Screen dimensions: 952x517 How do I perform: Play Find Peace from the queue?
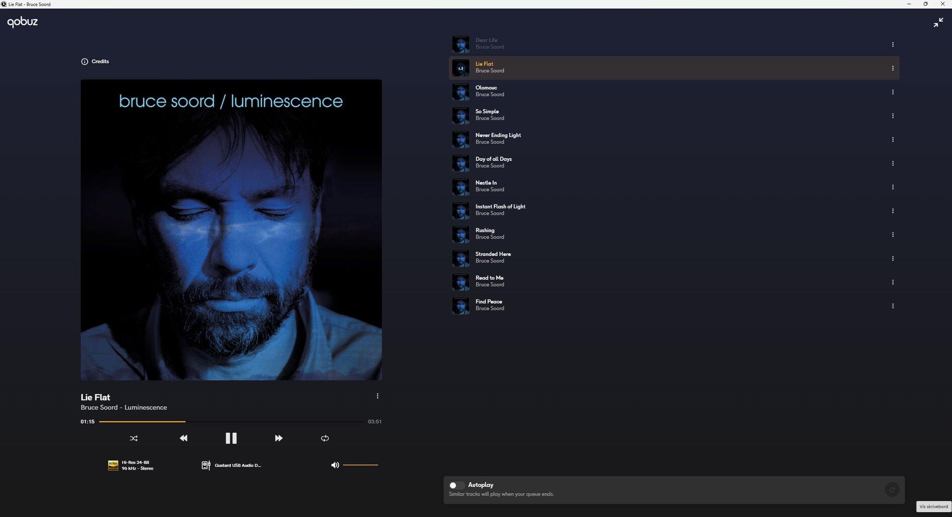pyautogui.click(x=674, y=305)
